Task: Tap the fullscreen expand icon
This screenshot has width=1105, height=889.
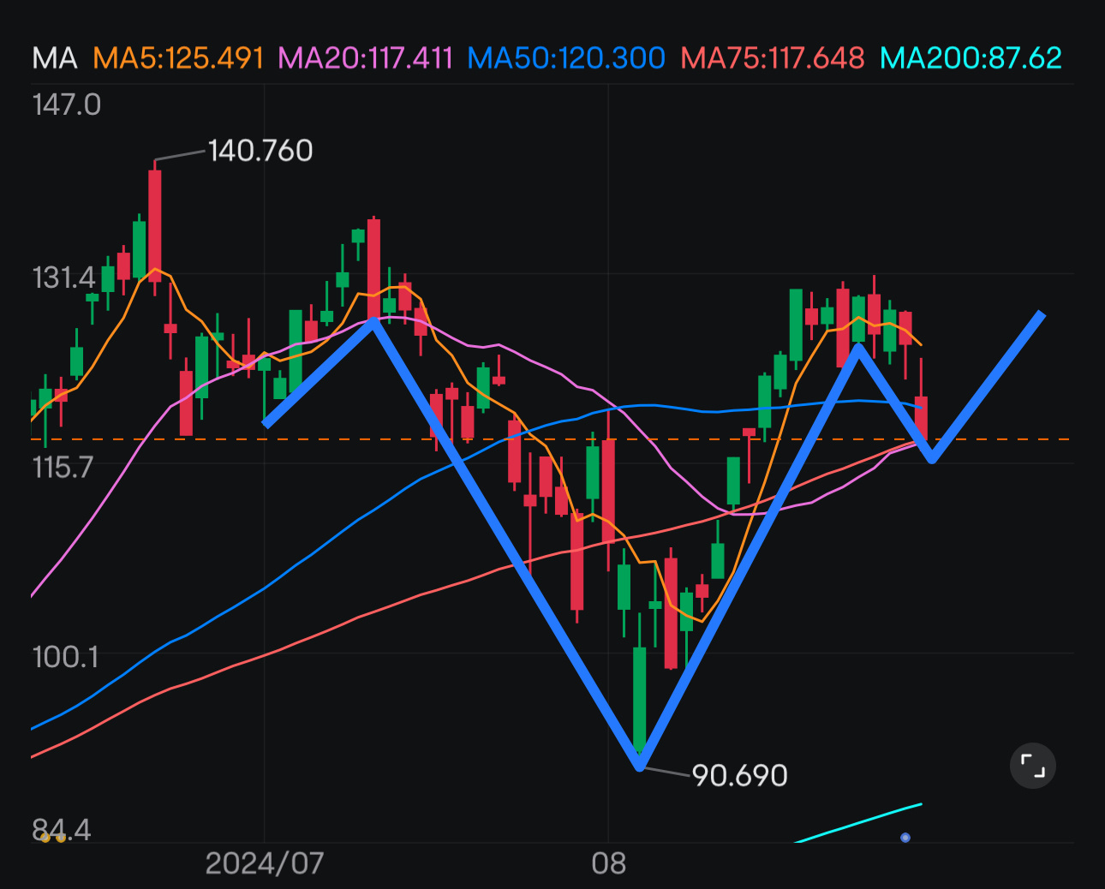Action: pyautogui.click(x=1033, y=766)
